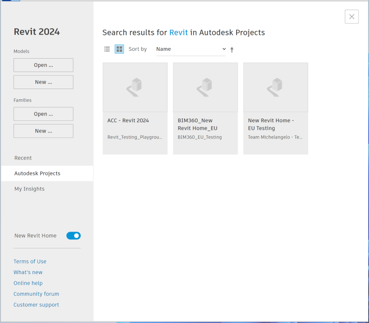Toggle the New Revit Home switch

(73, 236)
